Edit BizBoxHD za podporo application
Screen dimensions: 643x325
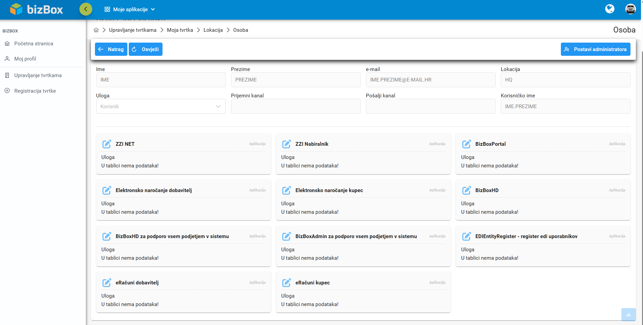[x=107, y=236]
